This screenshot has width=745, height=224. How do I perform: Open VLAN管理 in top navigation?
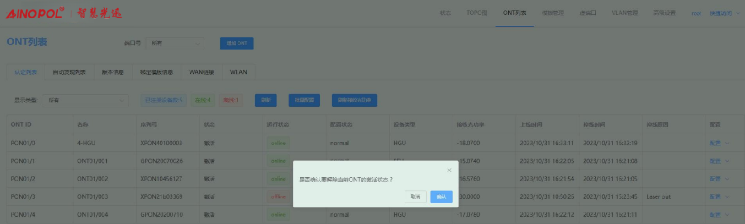coord(624,13)
